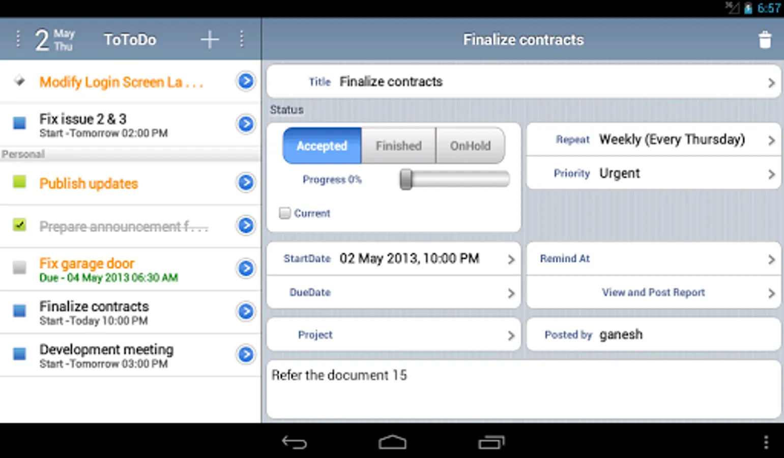
Task: Open details arrow for Publish updates
Action: click(246, 182)
